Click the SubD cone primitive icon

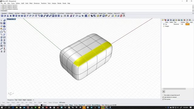point(8,16)
